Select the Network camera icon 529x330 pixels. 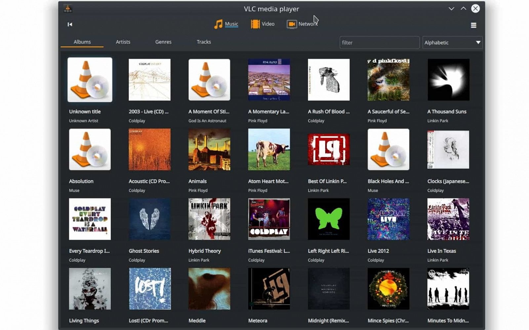292,24
